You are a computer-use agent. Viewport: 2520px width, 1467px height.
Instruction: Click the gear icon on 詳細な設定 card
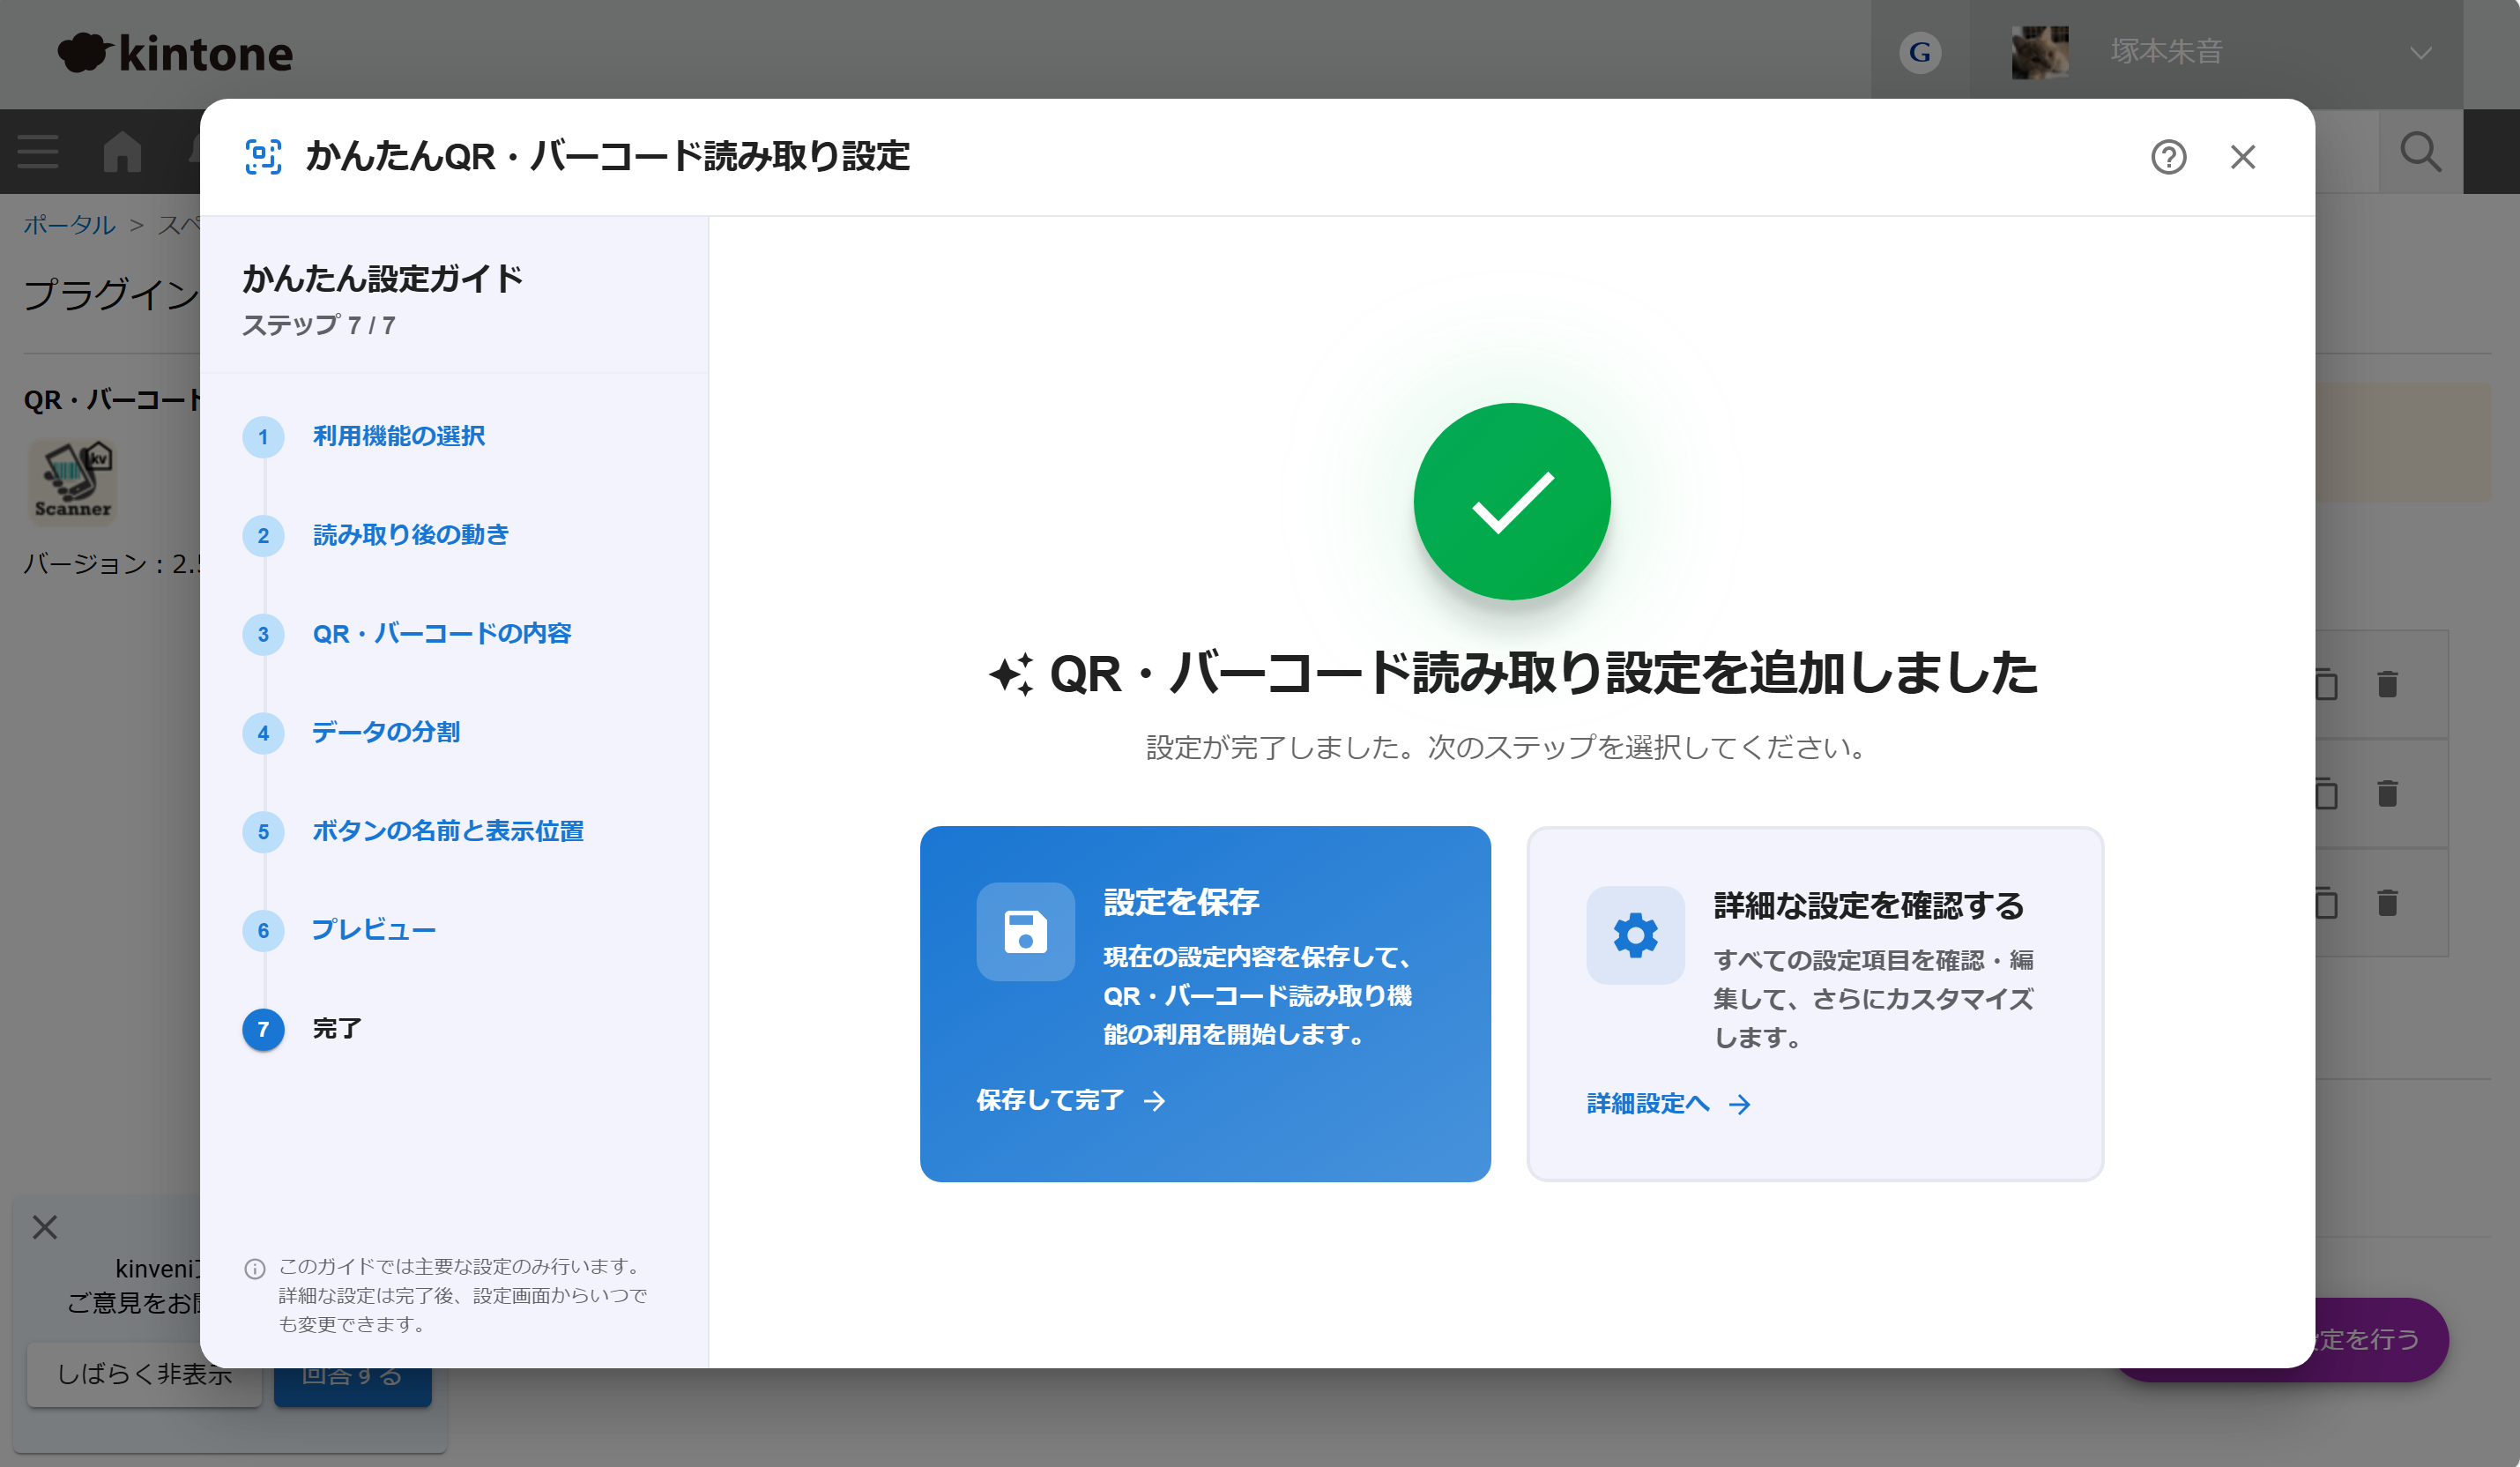(1635, 935)
